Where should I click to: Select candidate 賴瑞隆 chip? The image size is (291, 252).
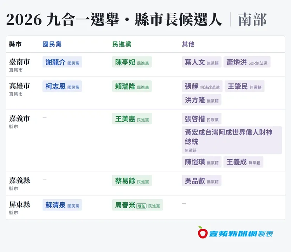coord(132,86)
